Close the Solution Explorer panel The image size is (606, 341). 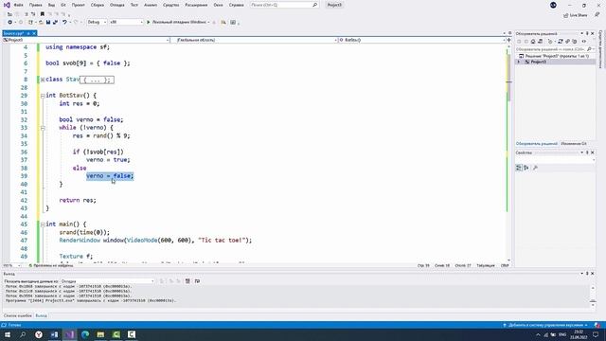click(x=593, y=34)
